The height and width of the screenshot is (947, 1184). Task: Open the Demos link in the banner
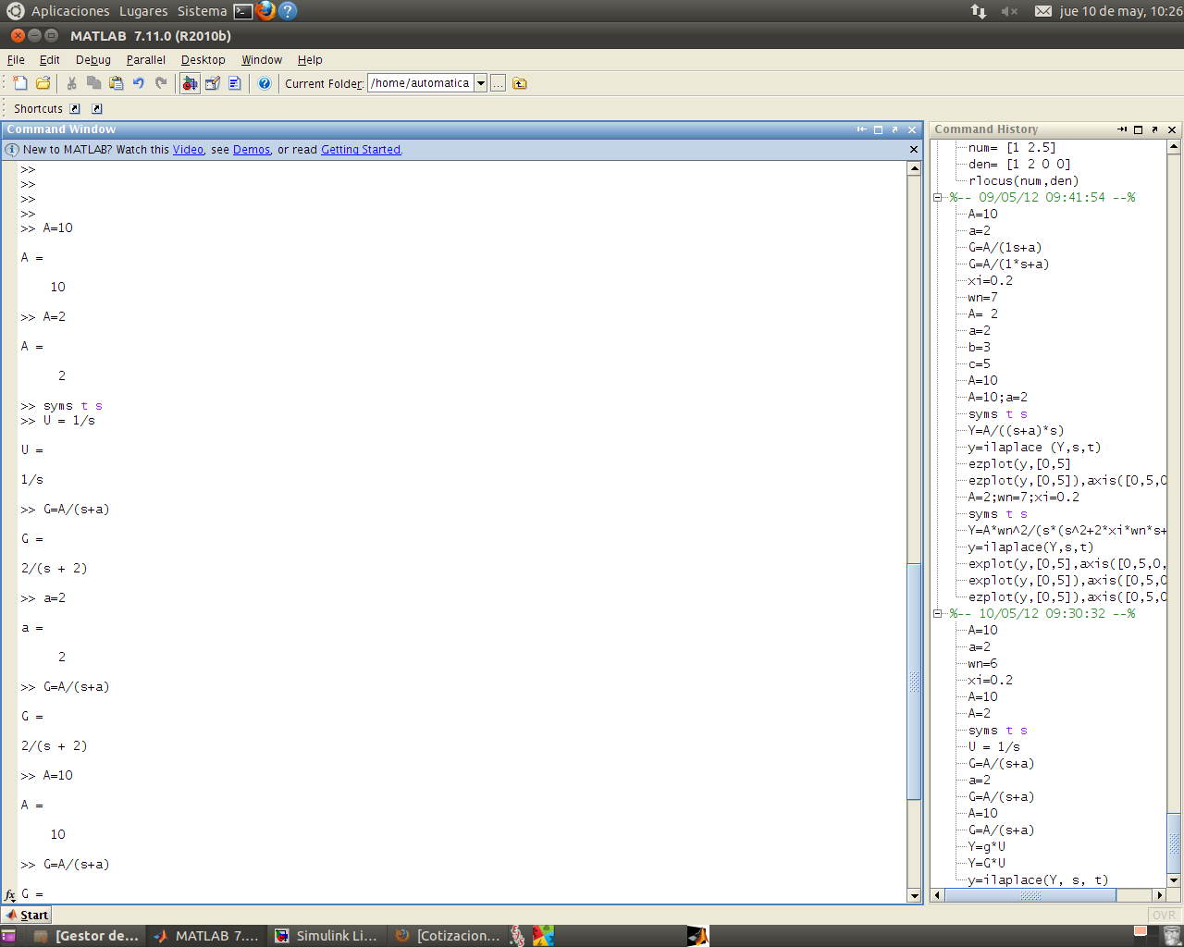[x=251, y=149]
